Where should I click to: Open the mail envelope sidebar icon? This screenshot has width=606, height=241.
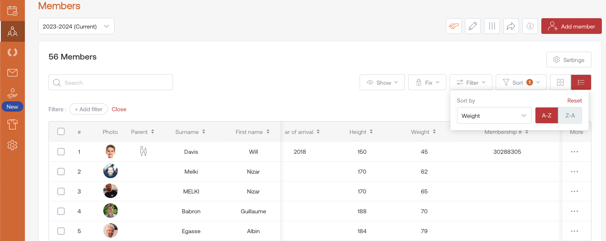(x=12, y=73)
